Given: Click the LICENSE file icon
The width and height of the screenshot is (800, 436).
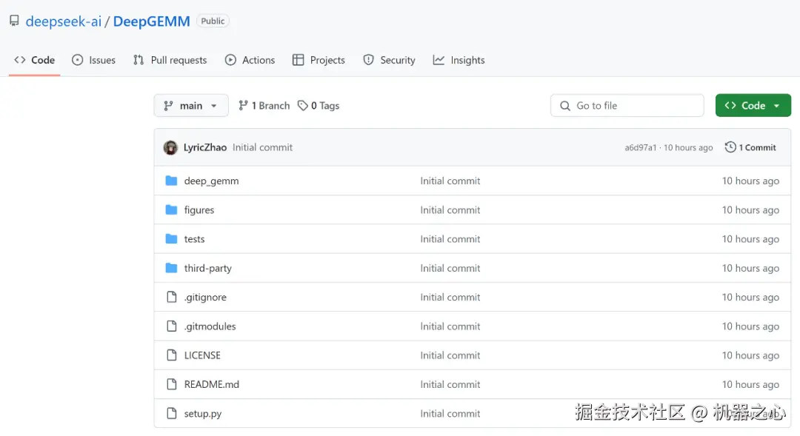Looking at the screenshot, I should (172, 355).
